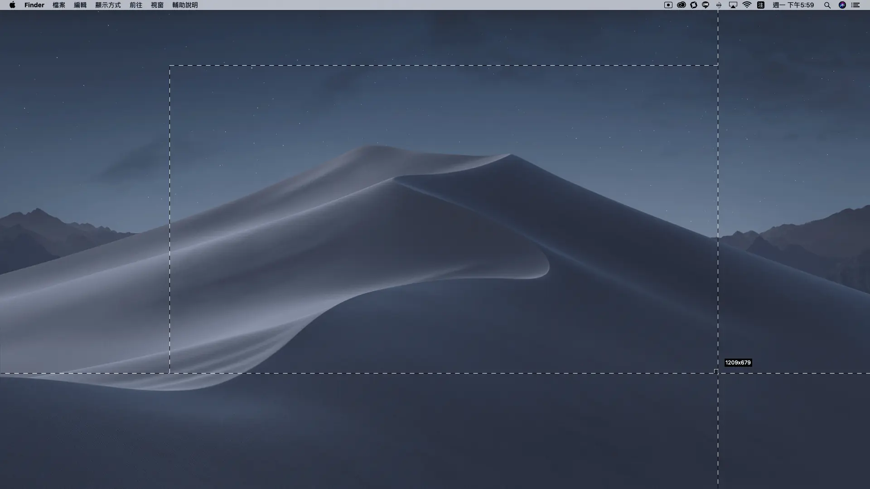Open the 檔案 menu
This screenshot has width=870, height=489.
59,5
